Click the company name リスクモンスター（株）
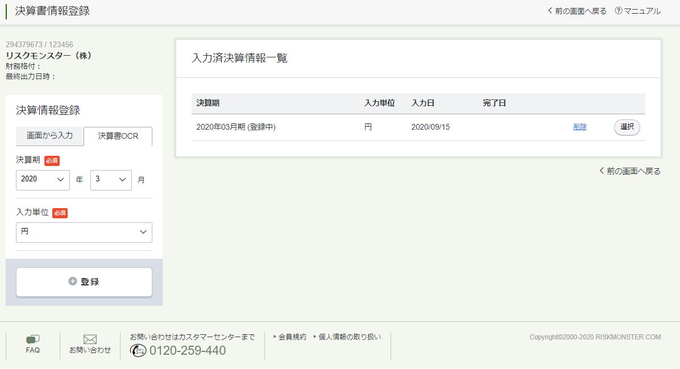The image size is (680, 369). click(x=49, y=56)
